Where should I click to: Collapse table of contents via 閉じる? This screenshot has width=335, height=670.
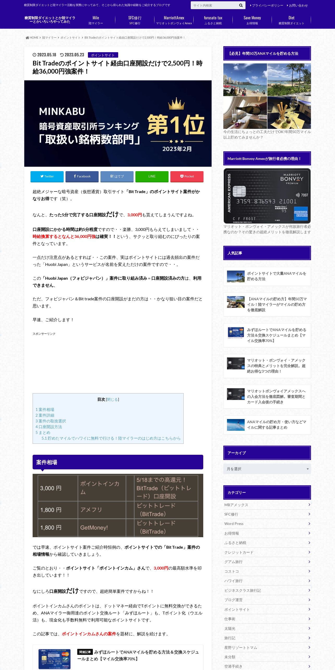[x=112, y=399]
